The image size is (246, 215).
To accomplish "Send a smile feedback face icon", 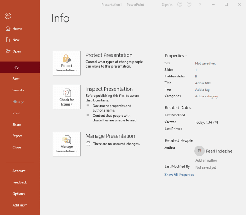I will click(x=180, y=5).
